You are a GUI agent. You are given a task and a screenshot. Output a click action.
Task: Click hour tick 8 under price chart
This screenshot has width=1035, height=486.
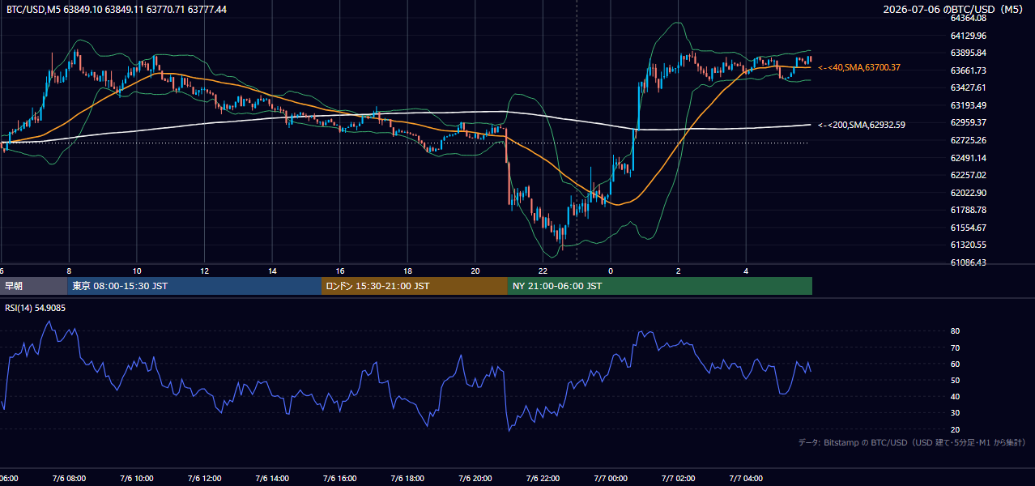point(69,271)
